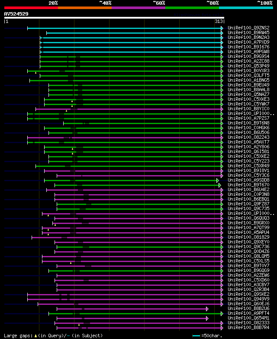Select the UniRef100_A7PZS7 label
The image size is (277, 339).
248,118
